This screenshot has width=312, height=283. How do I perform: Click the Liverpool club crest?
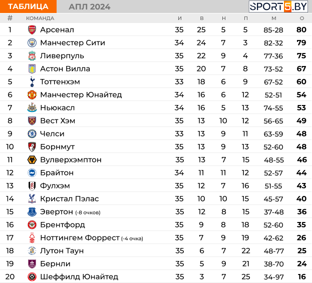[32, 56]
